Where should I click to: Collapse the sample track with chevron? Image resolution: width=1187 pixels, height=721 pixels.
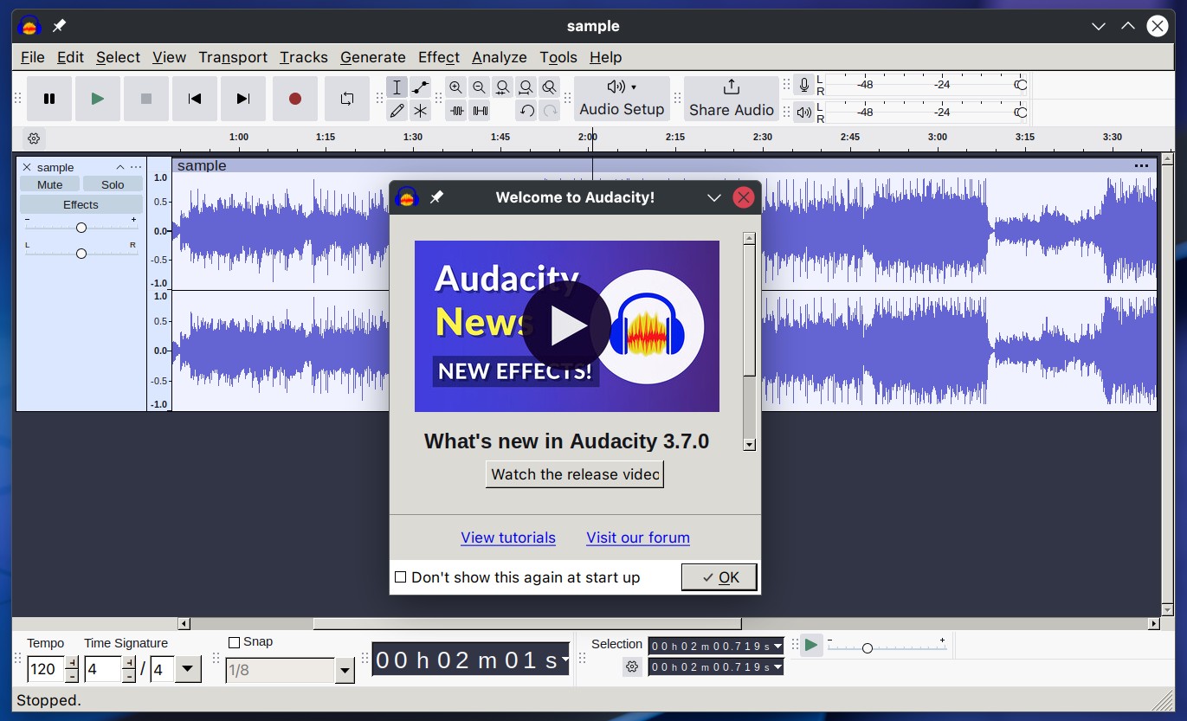click(120, 167)
